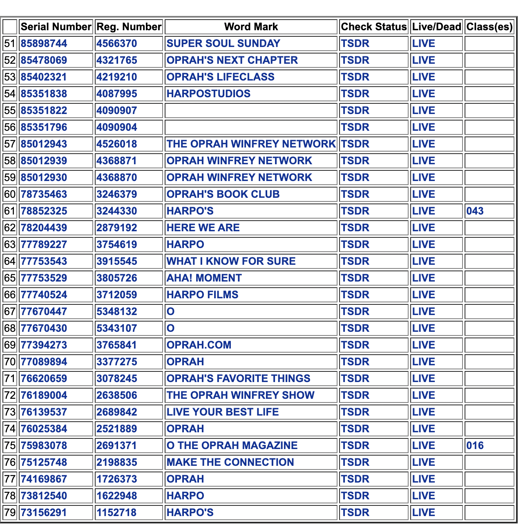523x532 pixels.
Task: Open serial number 77670447
Action: tap(44, 312)
